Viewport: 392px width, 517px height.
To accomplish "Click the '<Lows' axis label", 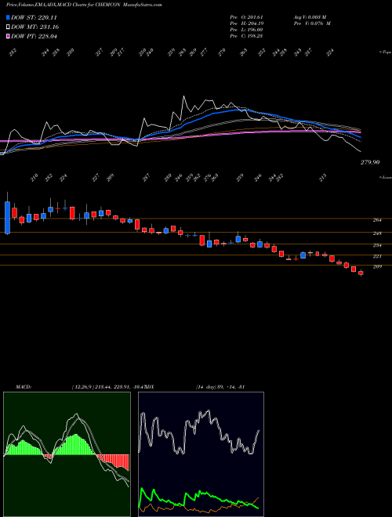I will [x=386, y=177].
